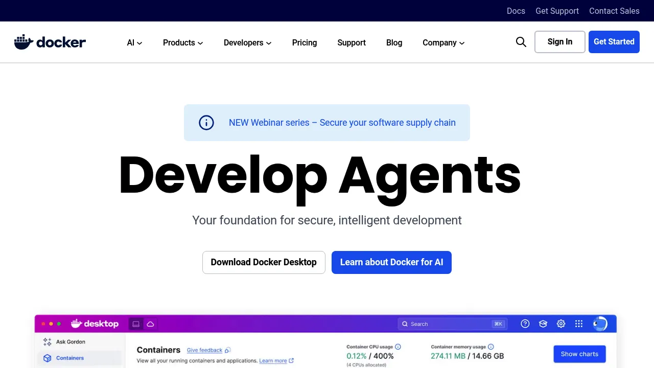Expand the Company dropdown menu
Screen dimensions: 654x368
pyautogui.click(x=443, y=43)
